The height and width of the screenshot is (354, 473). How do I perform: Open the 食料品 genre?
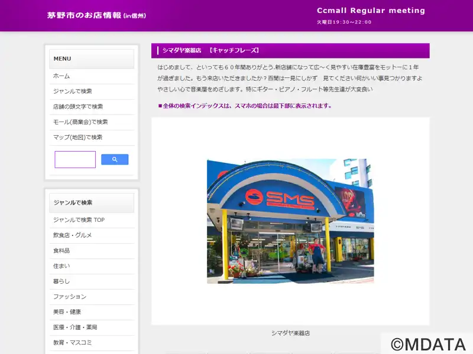[x=92, y=251]
